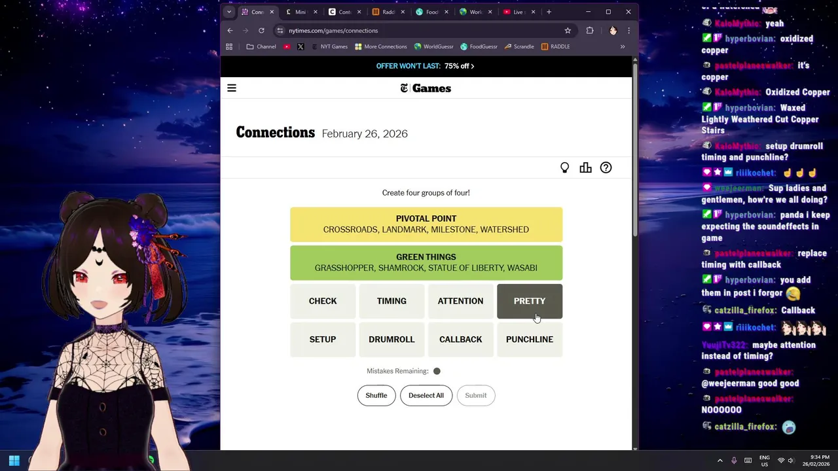Switch to the WorldGuessr tab

pyautogui.click(x=476, y=12)
